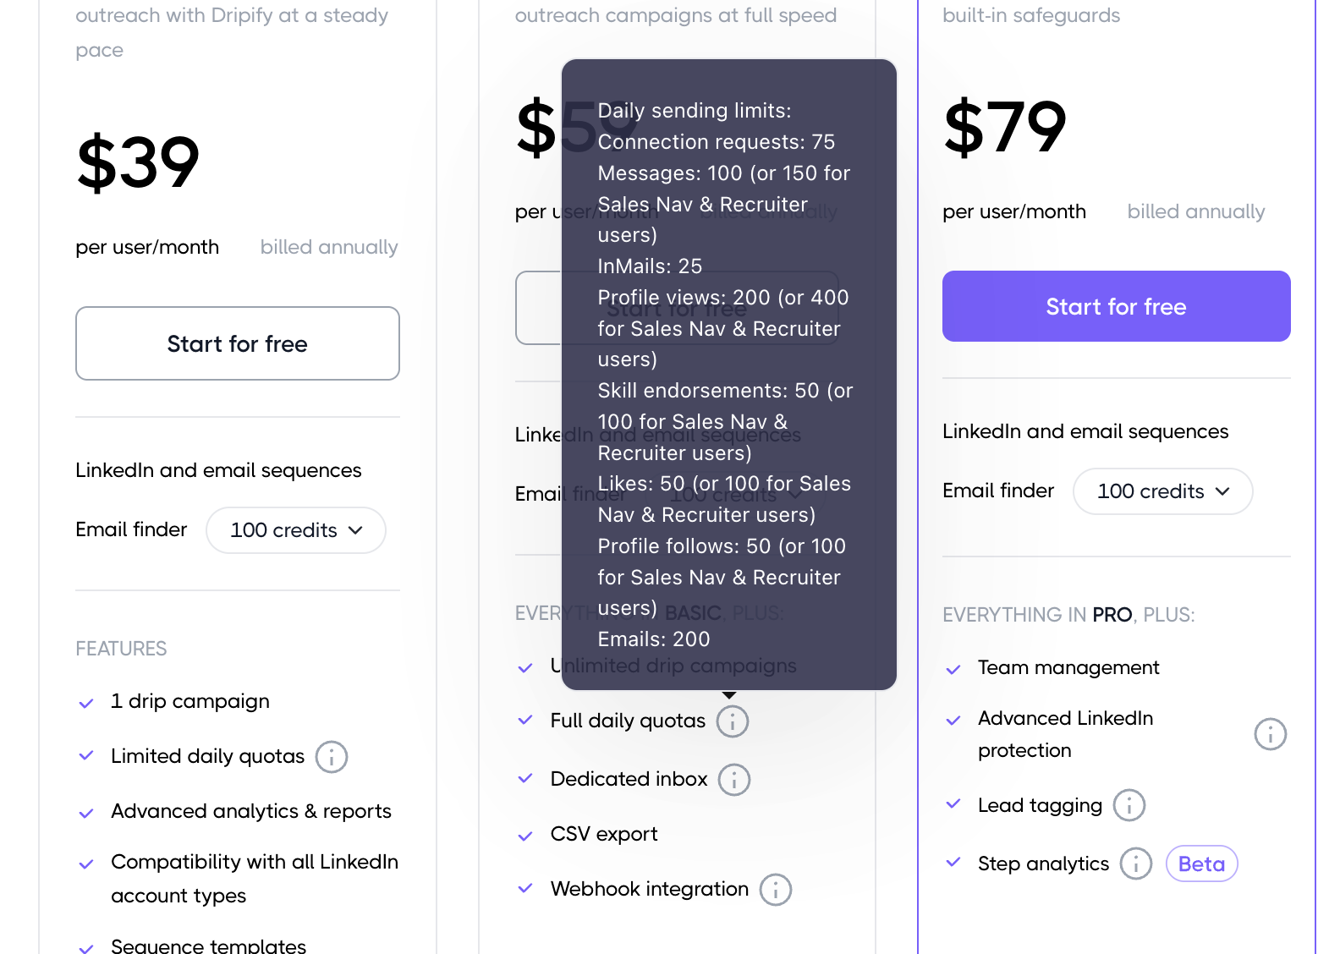Click Advanced analytics & reports feature
Viewport: 1340px width, 954px height.
coord(251,811)
